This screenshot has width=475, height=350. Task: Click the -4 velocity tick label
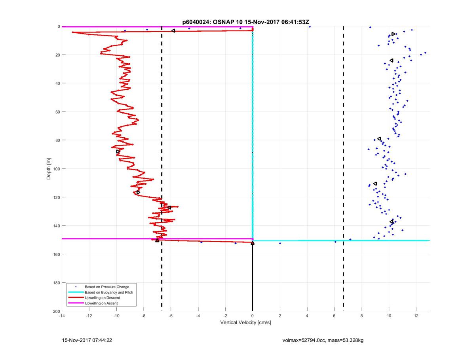pyautogui.click(x=198, y=316)
